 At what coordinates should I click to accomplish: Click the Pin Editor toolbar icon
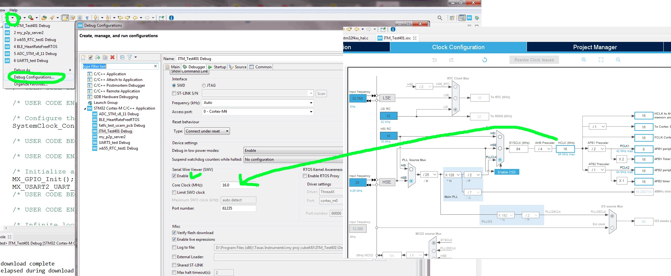coord(161,18)
